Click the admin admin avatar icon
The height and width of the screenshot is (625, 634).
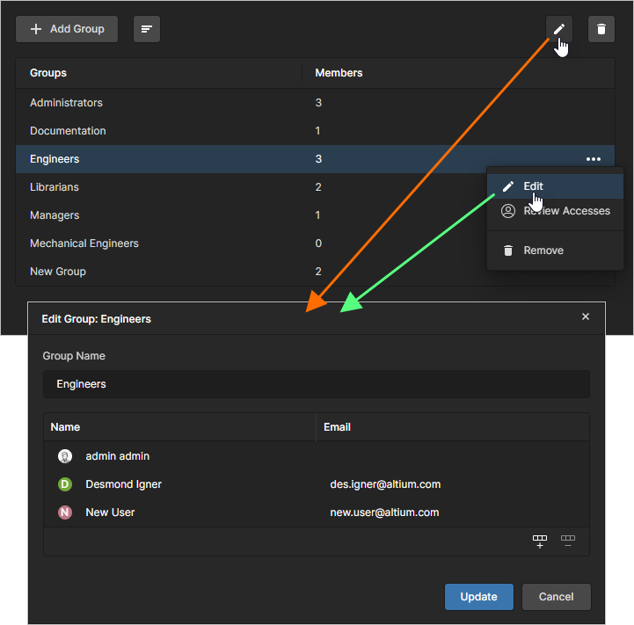(x=65, y=456)
